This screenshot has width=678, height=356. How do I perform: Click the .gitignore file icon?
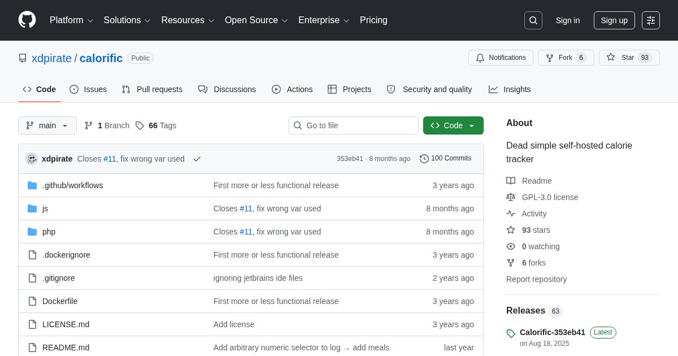(x=32, y=278)
